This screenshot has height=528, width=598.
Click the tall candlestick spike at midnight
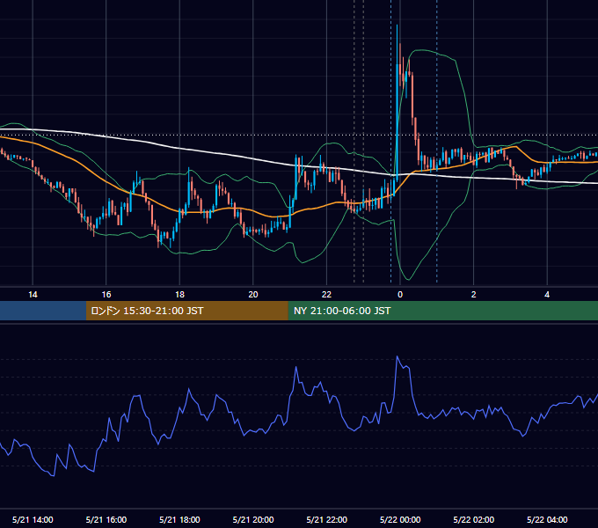click(x=397, y=103)
